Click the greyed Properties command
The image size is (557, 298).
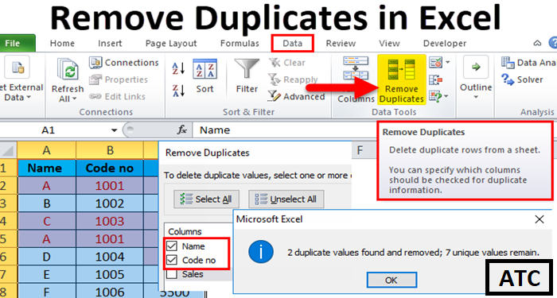(119, 79)
